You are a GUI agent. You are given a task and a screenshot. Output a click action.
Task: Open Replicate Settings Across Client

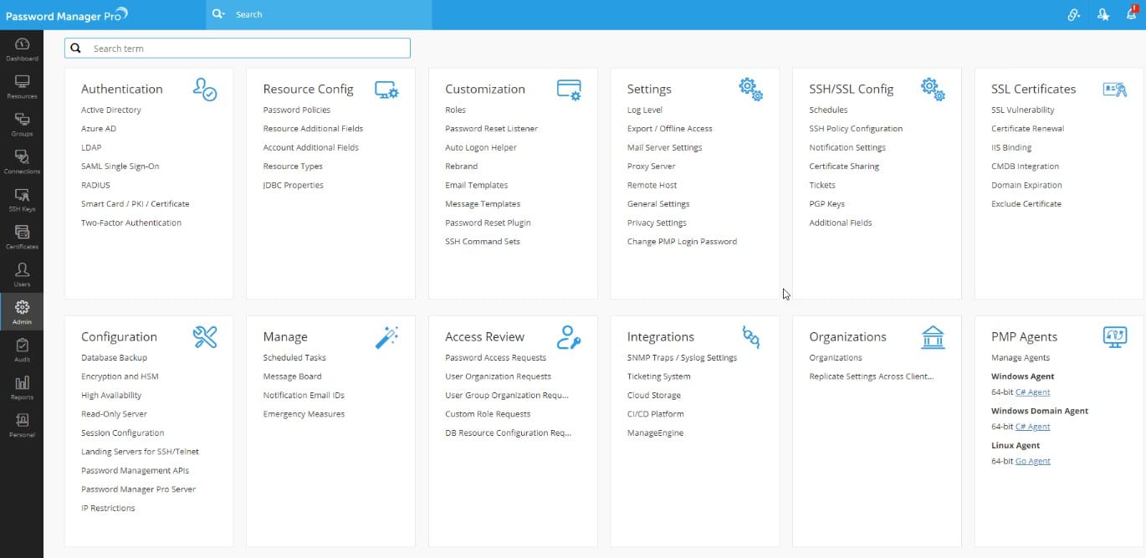pos(872,376)
